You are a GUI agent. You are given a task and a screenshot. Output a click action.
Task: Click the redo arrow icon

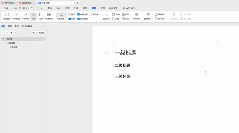coord(38,8)
